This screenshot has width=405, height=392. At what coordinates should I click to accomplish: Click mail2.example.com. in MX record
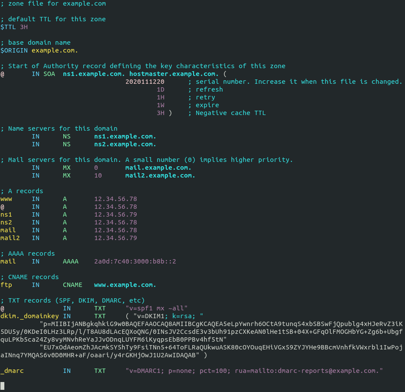pos(160,176)
